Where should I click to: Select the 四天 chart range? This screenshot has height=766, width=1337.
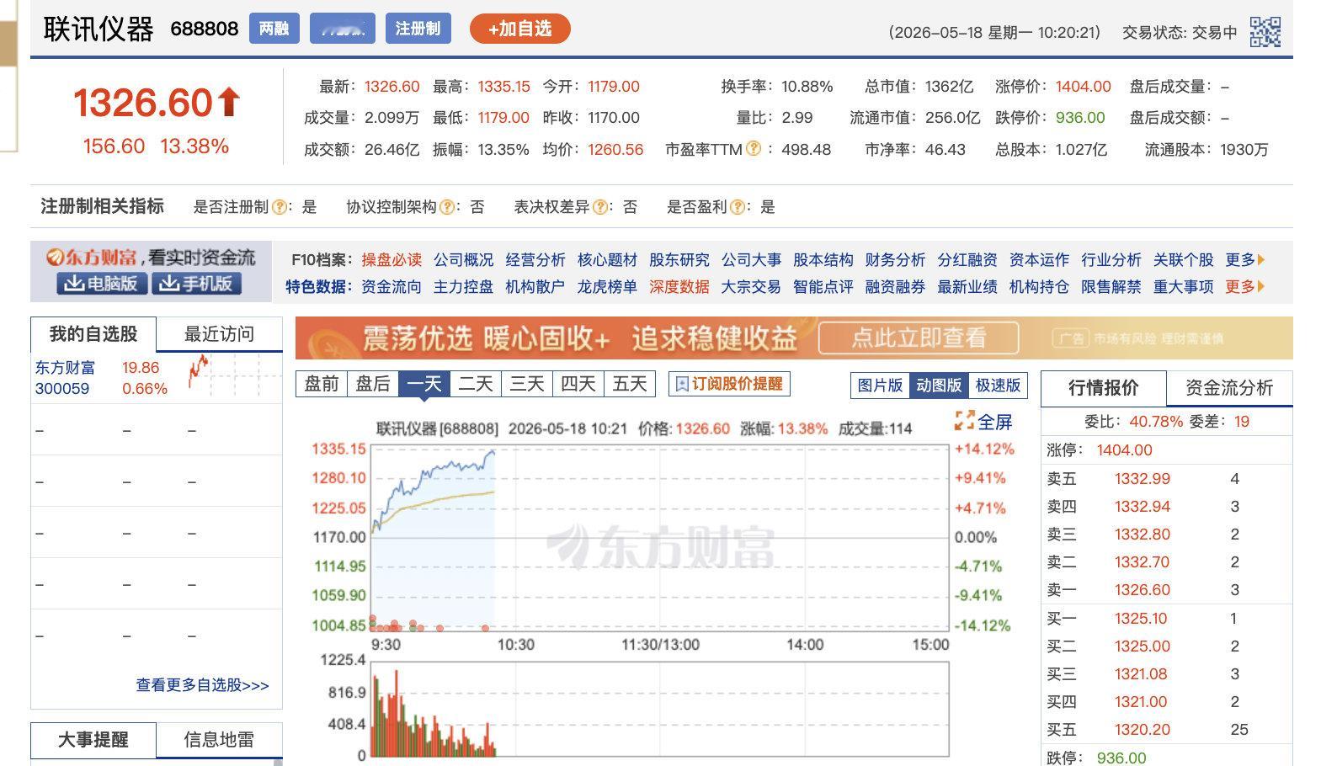578,384
